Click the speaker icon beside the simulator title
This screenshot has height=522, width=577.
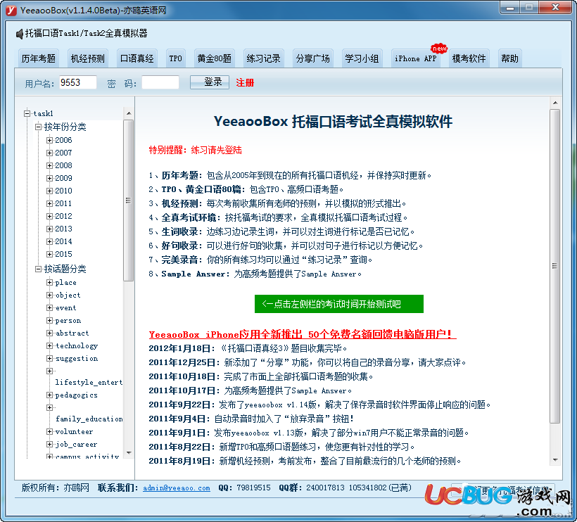[19, 34]
